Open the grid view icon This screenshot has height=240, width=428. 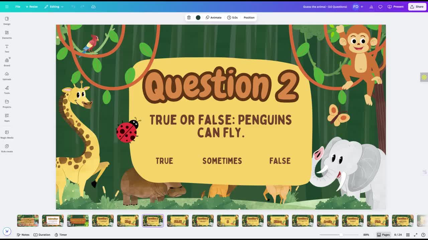click(x=408, y=235)
